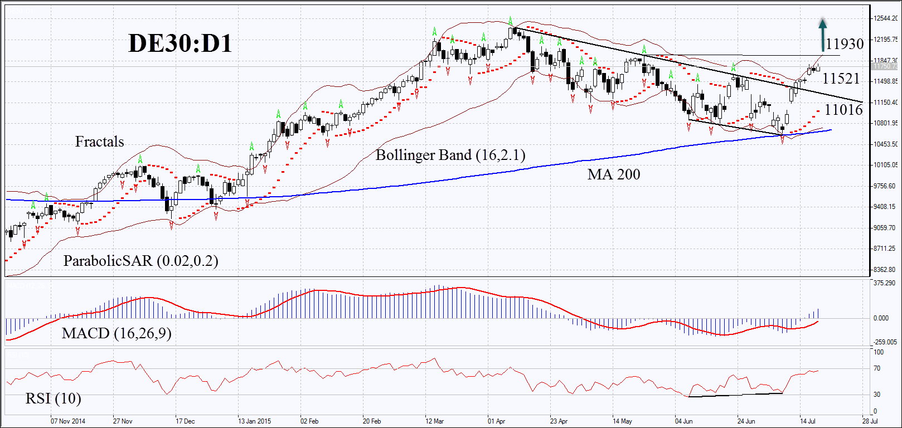
Task: Click the 8711.25 price axis value
Action: pos(884,249)
